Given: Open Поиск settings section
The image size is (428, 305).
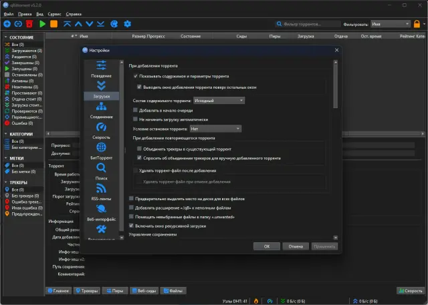Looking at the screenshot, I should (x=101, y=172).
